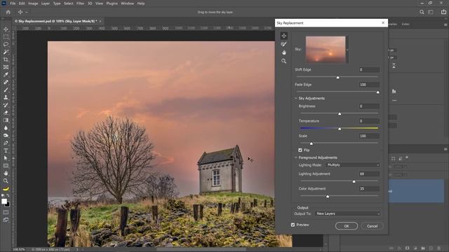Close the Sky Replacement dialog with X

[x=383, y=22]
